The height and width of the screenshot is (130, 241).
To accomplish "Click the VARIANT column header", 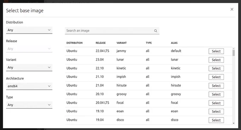I will pos(122,43).
